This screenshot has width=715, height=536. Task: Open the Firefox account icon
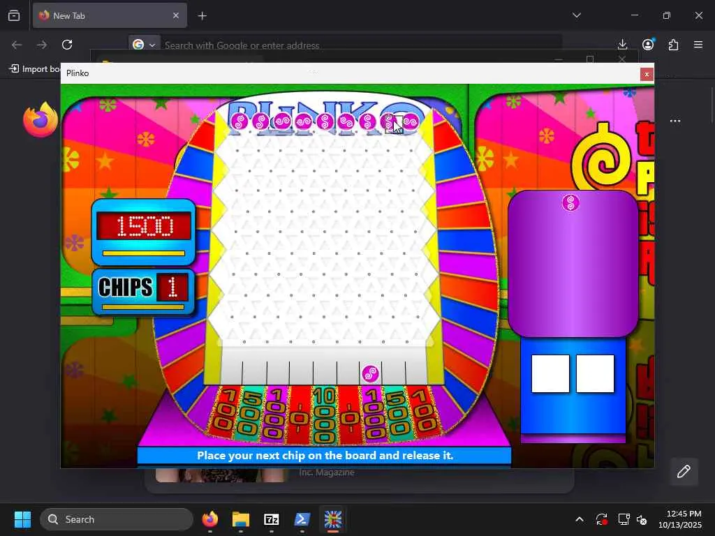tap(648, 45)
